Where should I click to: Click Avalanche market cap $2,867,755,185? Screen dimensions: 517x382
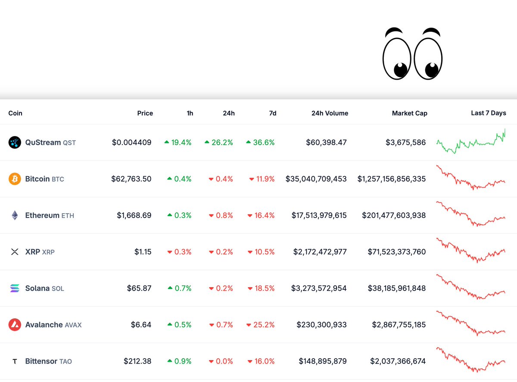399,325
